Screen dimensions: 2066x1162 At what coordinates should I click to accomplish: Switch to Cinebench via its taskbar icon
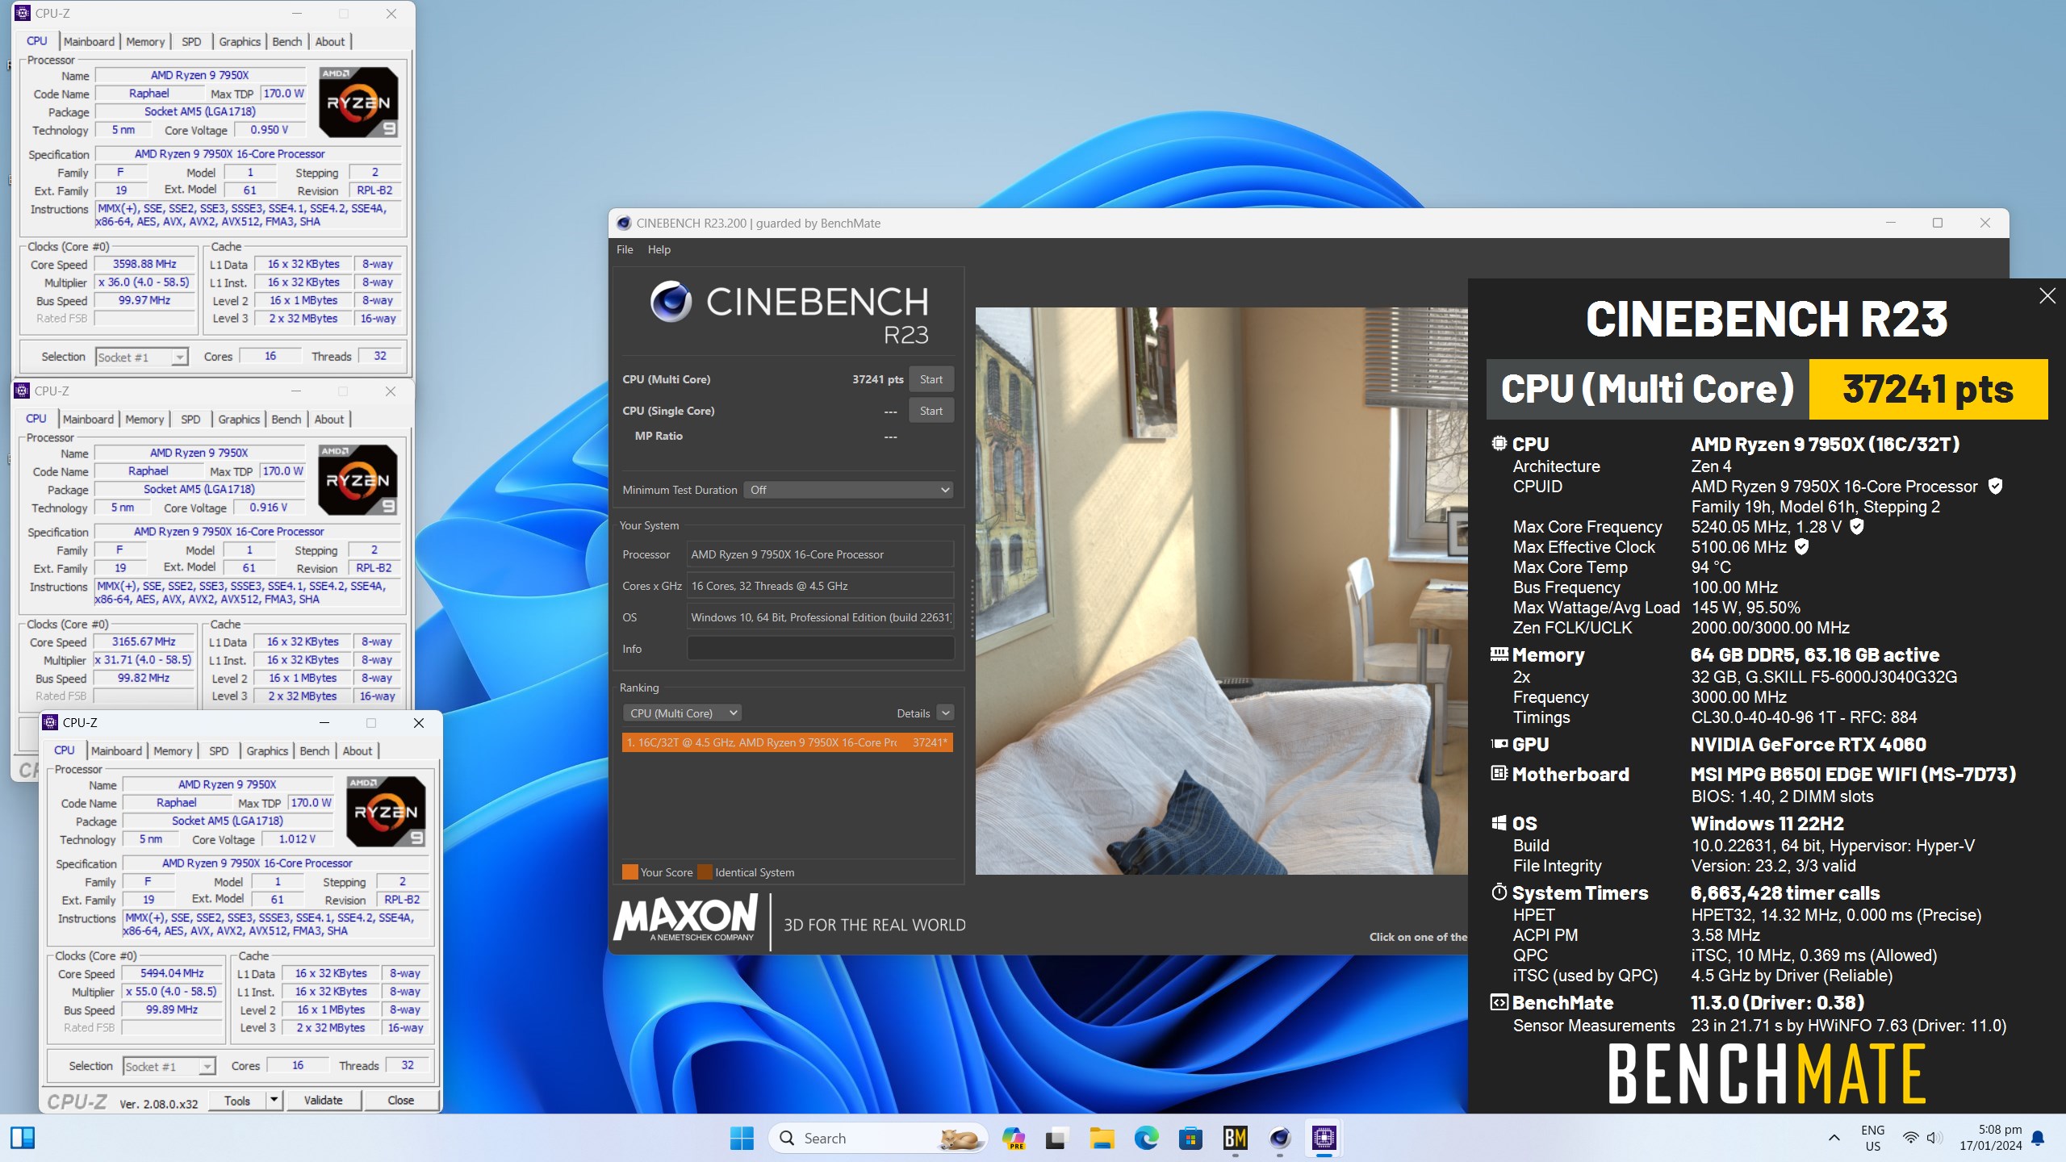[1279, 1138]
